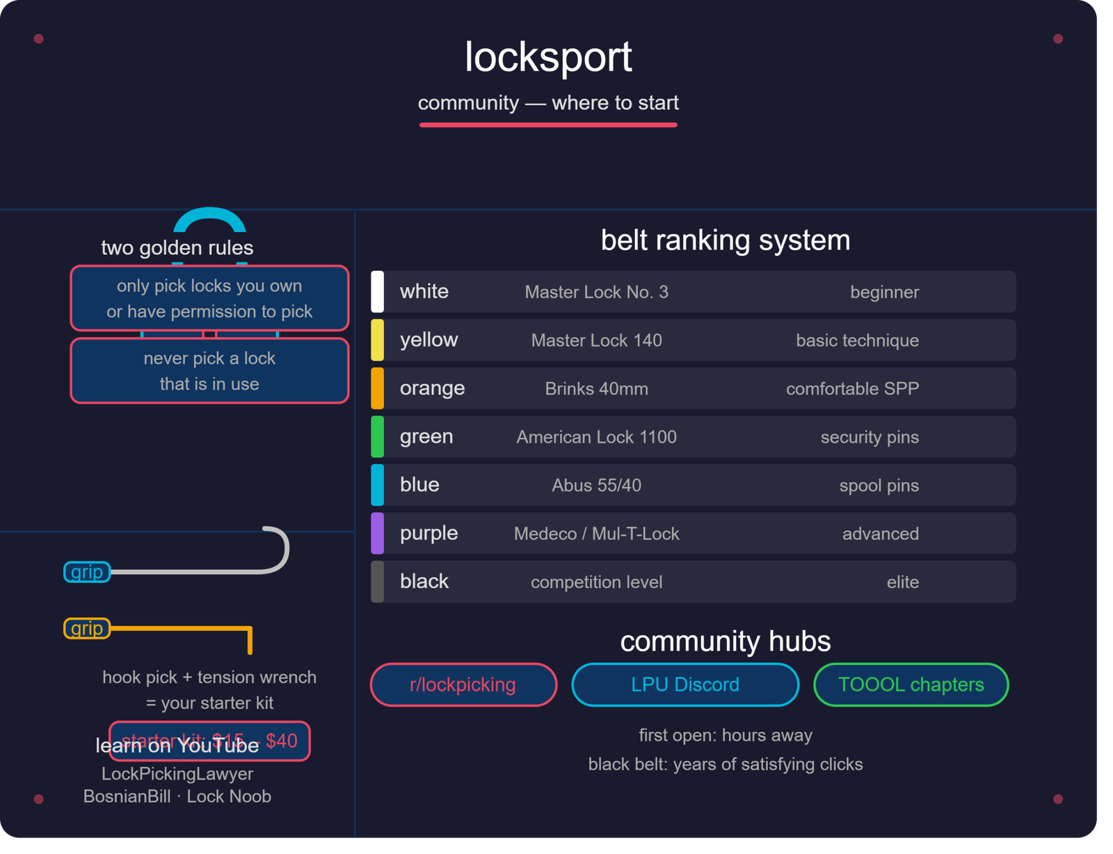Click the 'basic technique' skill label
Viewport: 1113px width, 854px height.
[x=857, y=340]
